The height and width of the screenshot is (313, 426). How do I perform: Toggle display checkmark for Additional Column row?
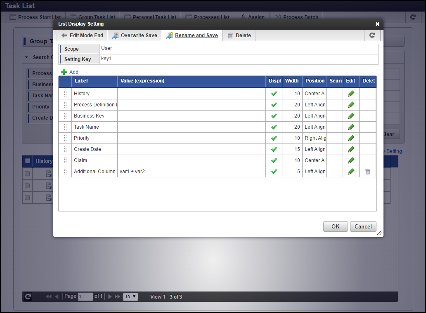click(x=274, y=172)
